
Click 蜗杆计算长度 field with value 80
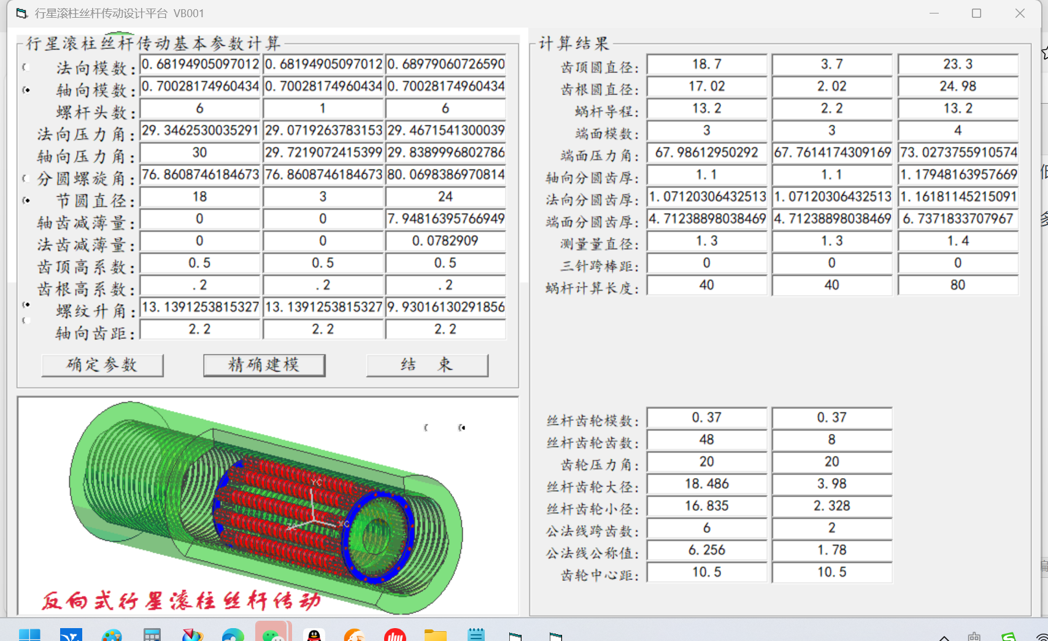(x=958, y=285)
